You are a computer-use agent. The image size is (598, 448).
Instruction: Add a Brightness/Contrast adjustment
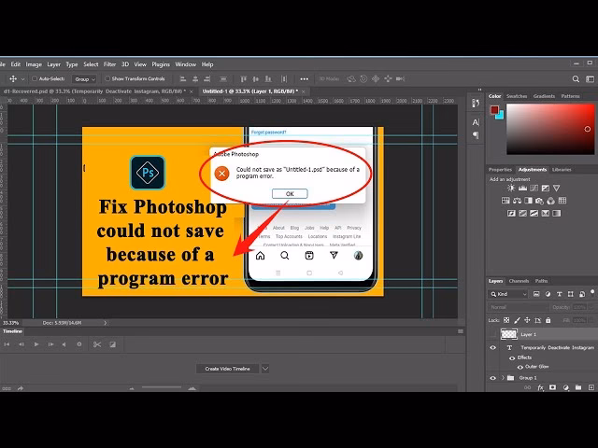pyautogui.click(x=511, y=188)
